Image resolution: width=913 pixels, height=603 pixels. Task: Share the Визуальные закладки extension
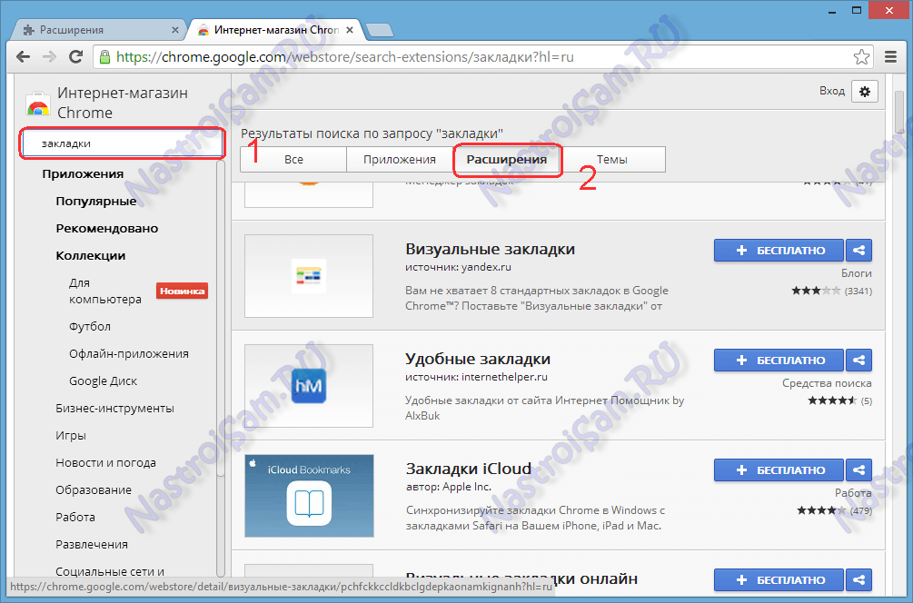coord(858,251)
